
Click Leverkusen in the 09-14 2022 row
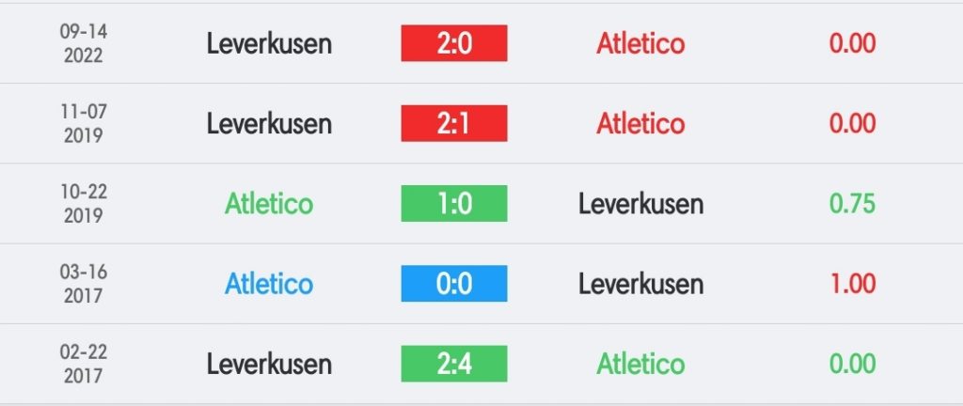pos(269,43)
